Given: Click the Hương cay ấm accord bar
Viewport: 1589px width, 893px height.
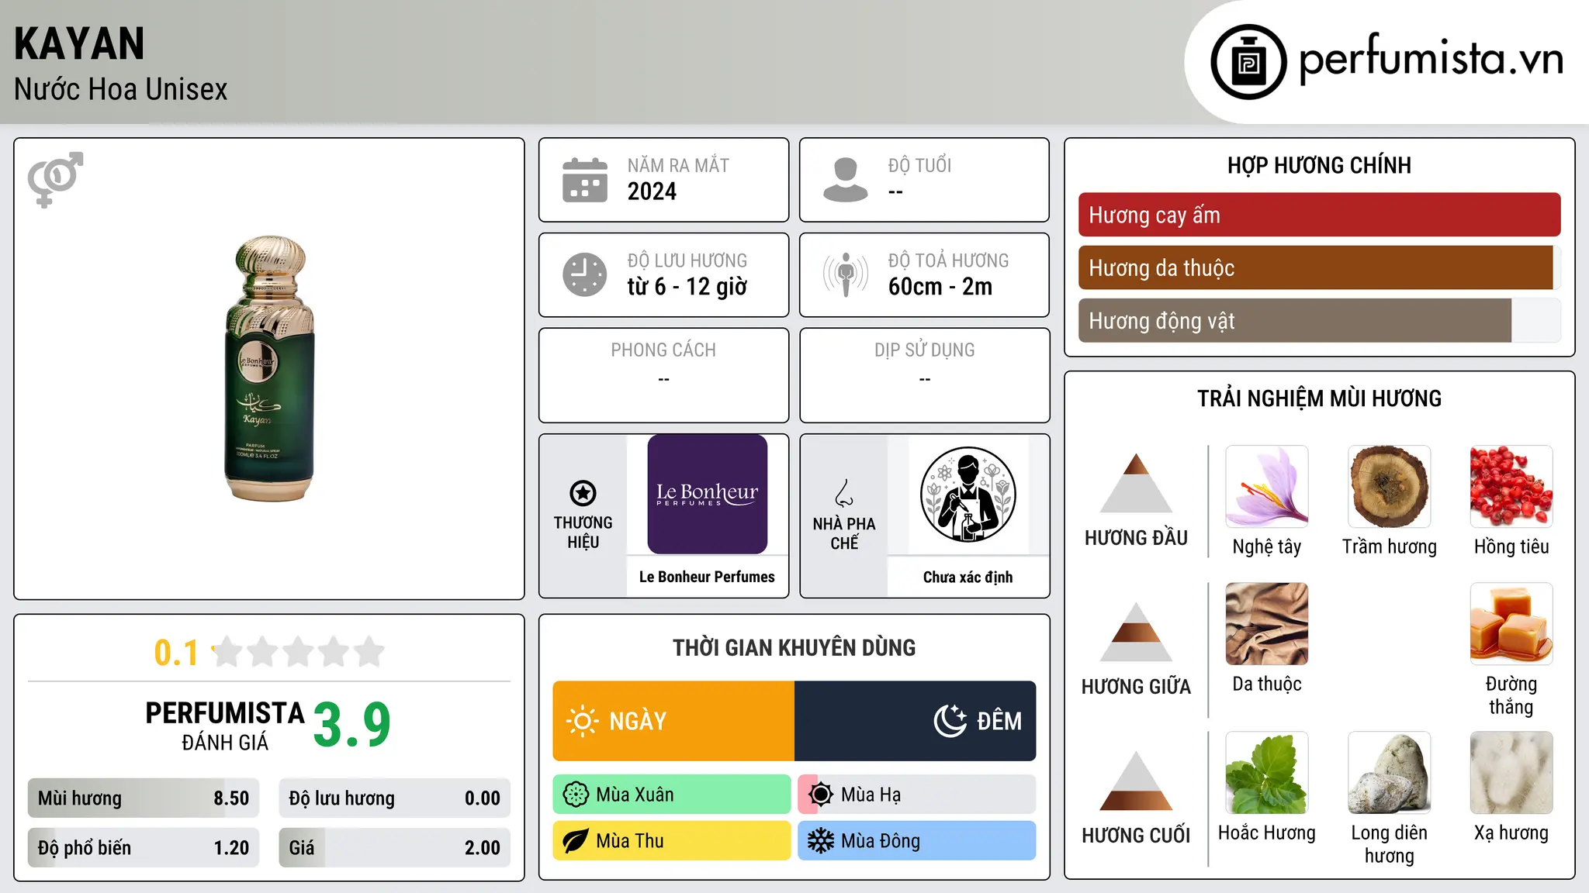Looking at the screenshot, I should click(x=1319, y=215).
